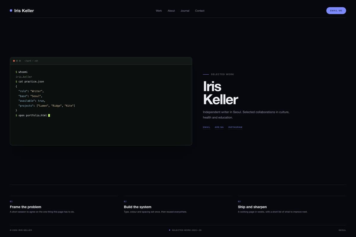
Task: Click the large Iris Keller heading
Action: (x=220, y=93)
